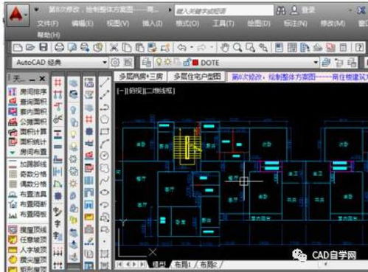Click the Undo arrow icon
Image resolution: width=368 pixels, height=272 pixels.
point(181,47)
